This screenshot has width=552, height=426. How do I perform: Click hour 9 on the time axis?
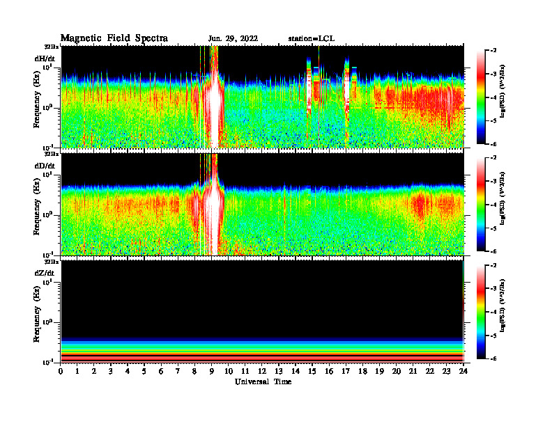point(212,371)
